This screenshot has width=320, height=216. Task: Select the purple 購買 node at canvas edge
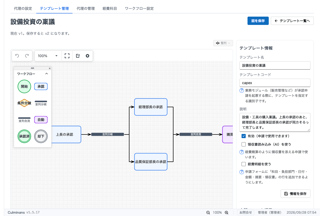(x=228, y=134)
